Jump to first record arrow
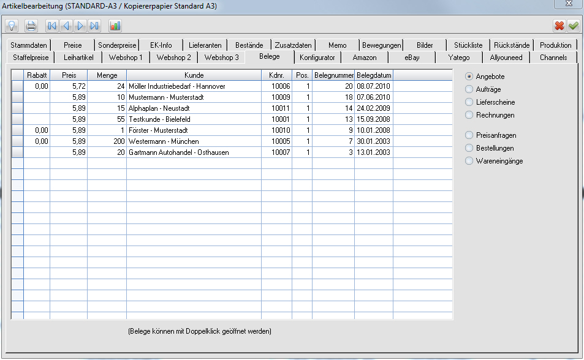This screenshot has height=360, width=584. click(x=52, y=26)
